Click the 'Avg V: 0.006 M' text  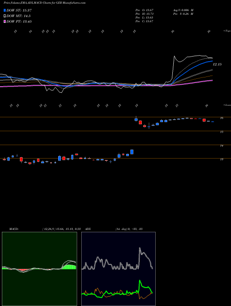183,10
